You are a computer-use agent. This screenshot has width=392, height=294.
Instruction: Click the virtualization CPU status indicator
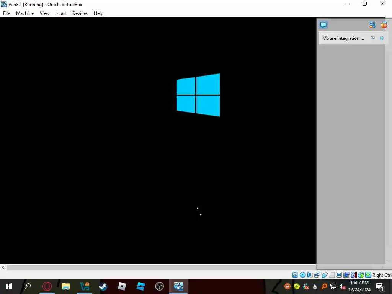353,275
